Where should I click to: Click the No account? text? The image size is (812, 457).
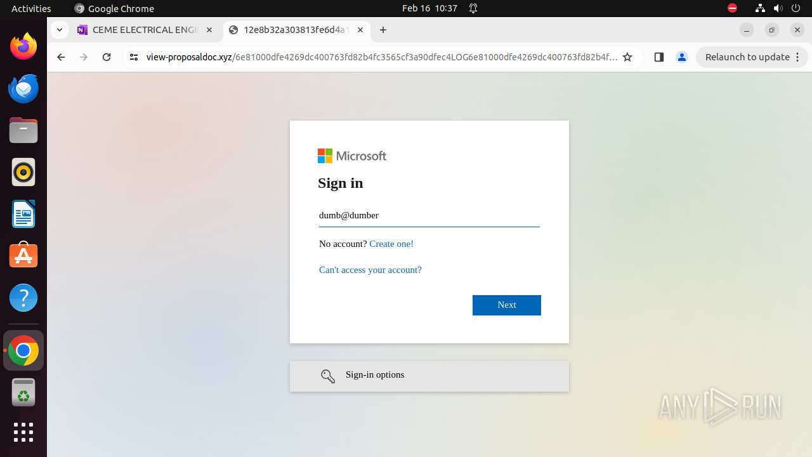(343, 244)
